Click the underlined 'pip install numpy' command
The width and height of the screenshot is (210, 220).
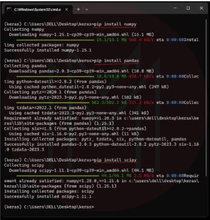coord(115,24)
